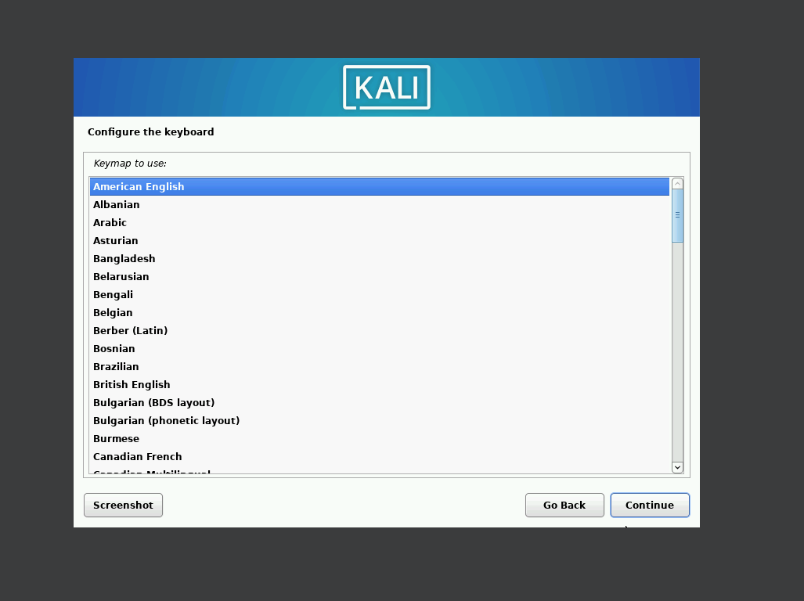Click the keymap list scrollbar thumb
The height and width of the screenshot is (601, 804).
[677, 216]
